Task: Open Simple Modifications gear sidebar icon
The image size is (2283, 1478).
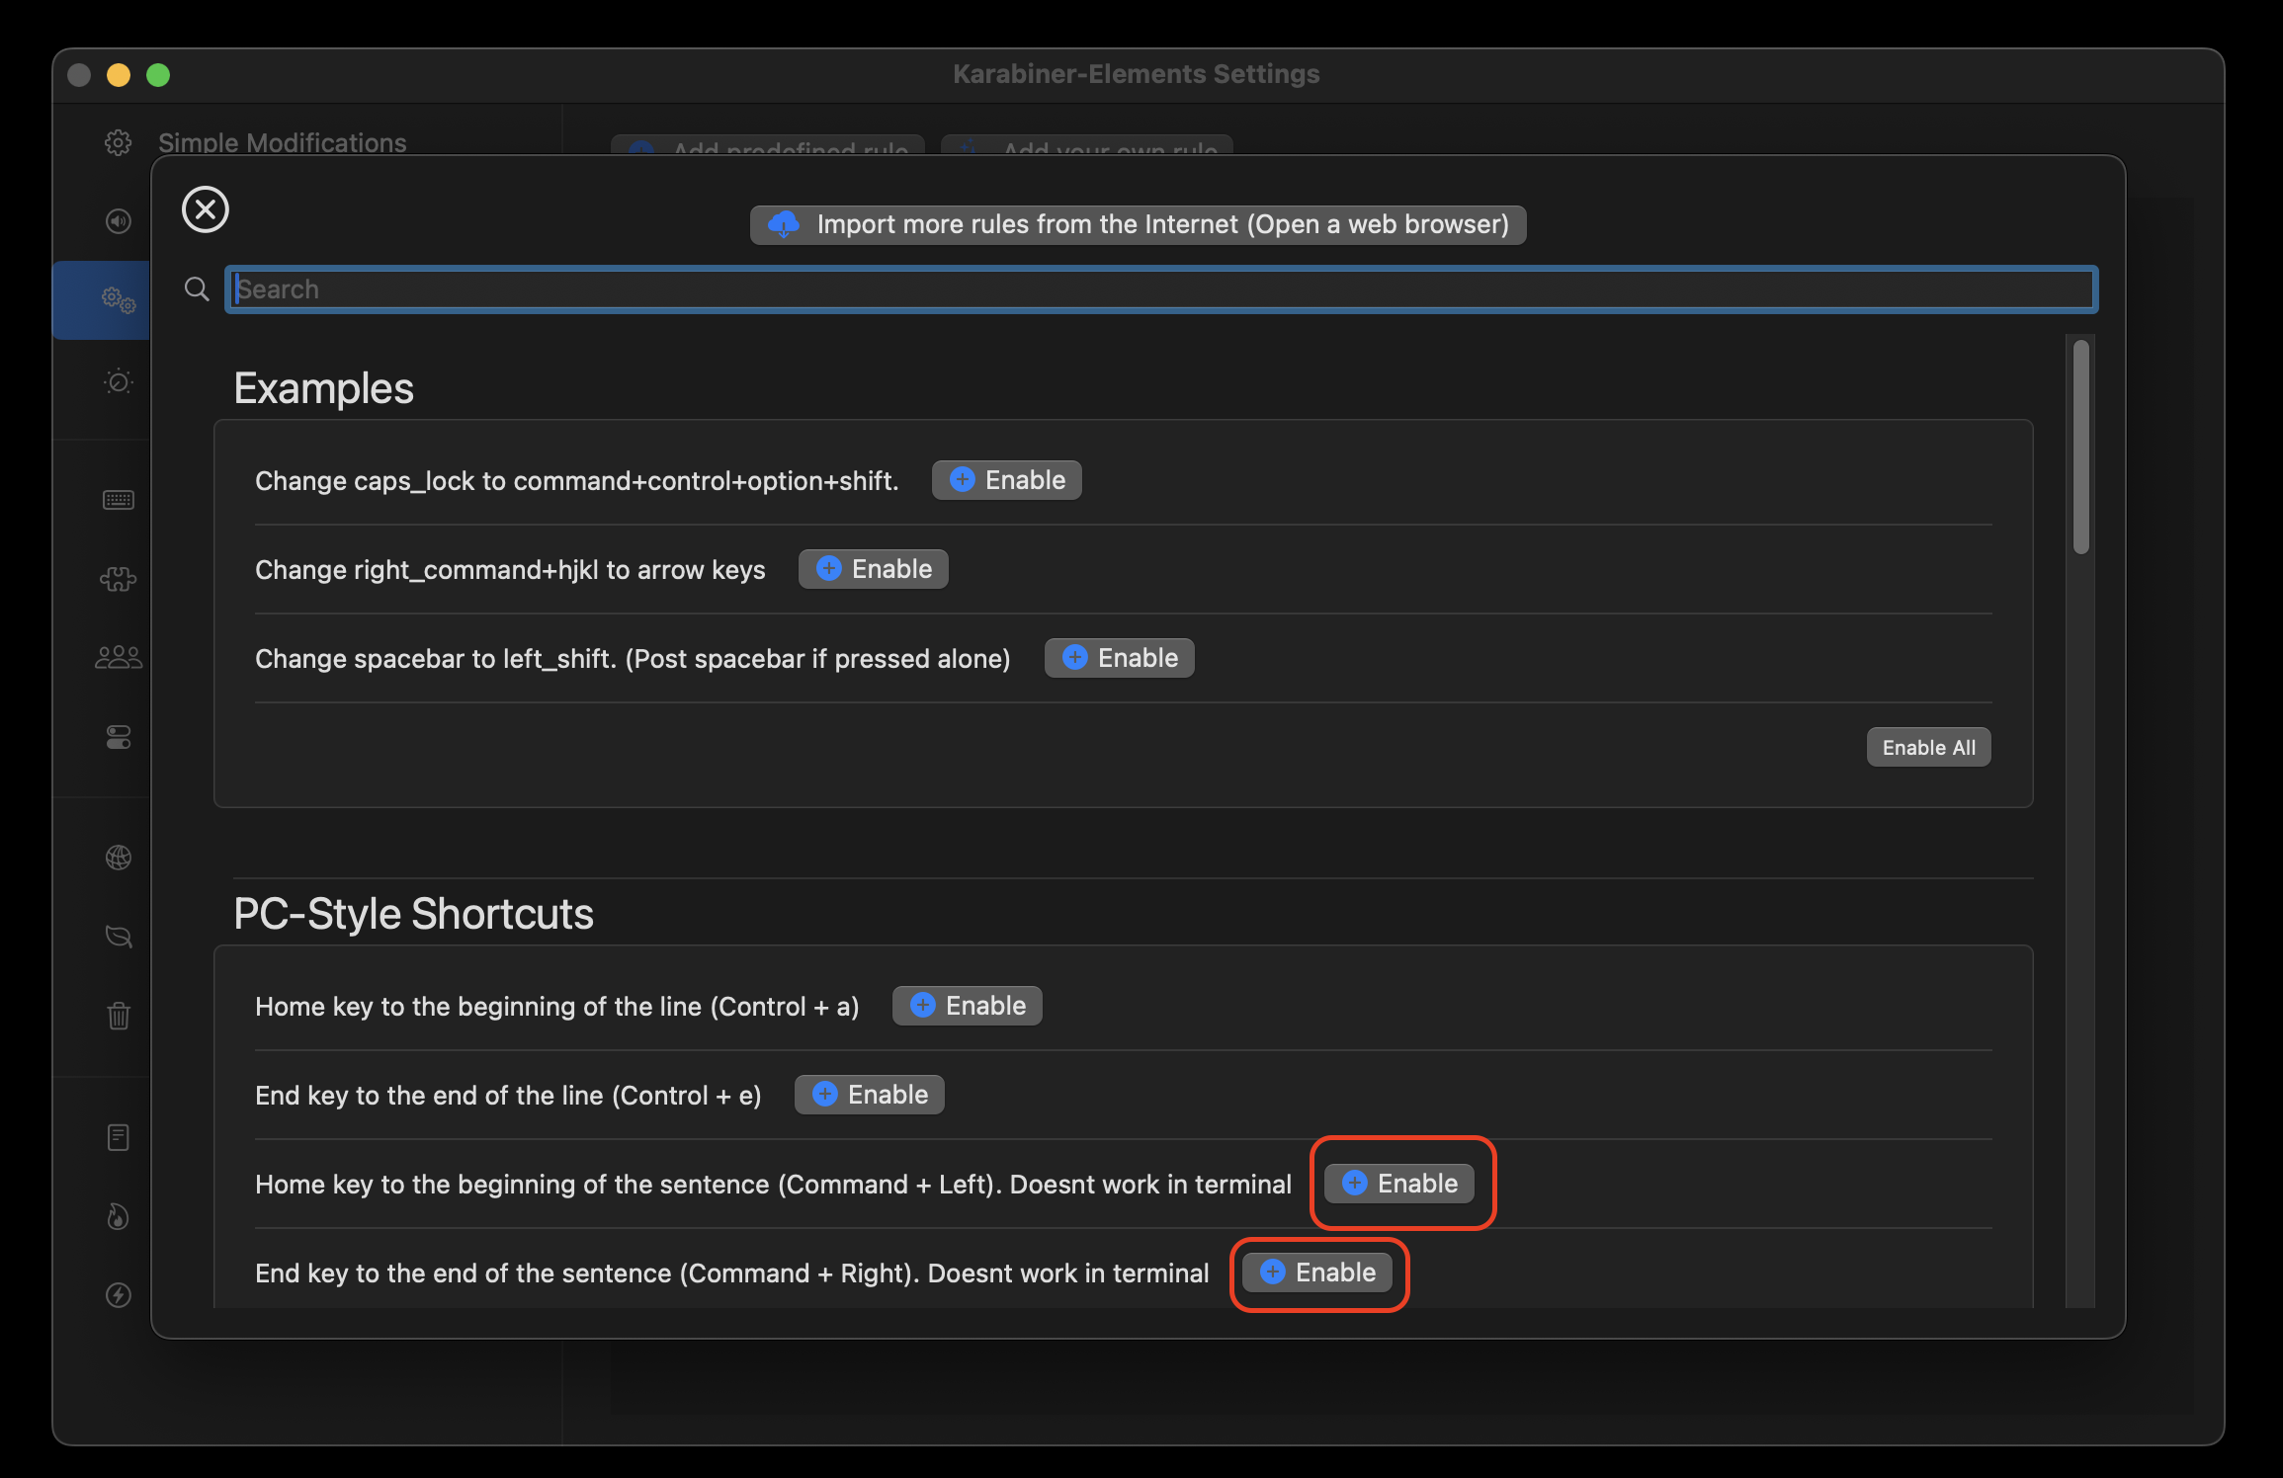Action: (x=119, y=143)
